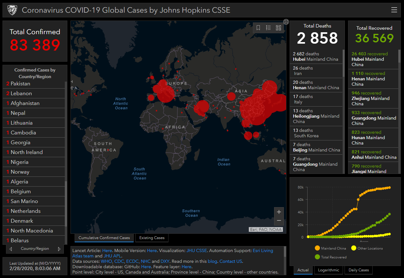Click the confirmed cases list scrollbar
The width and height of the screenshot is (404, 278).
coord(66,204)
